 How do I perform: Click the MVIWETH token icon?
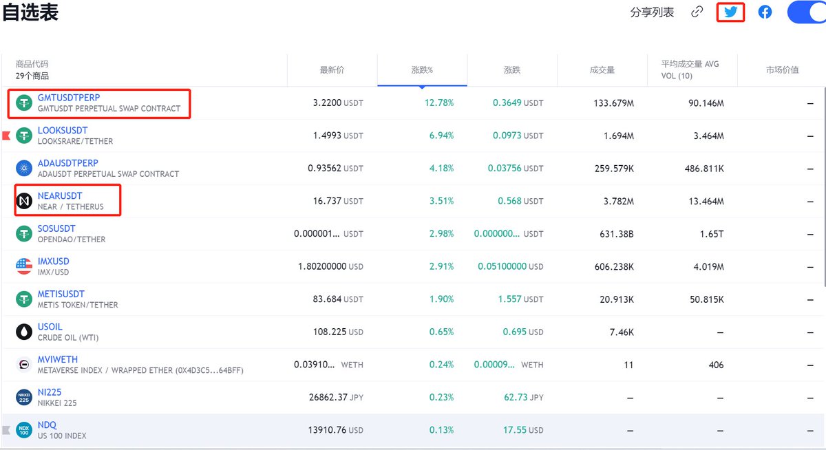(x=24, y=365)
